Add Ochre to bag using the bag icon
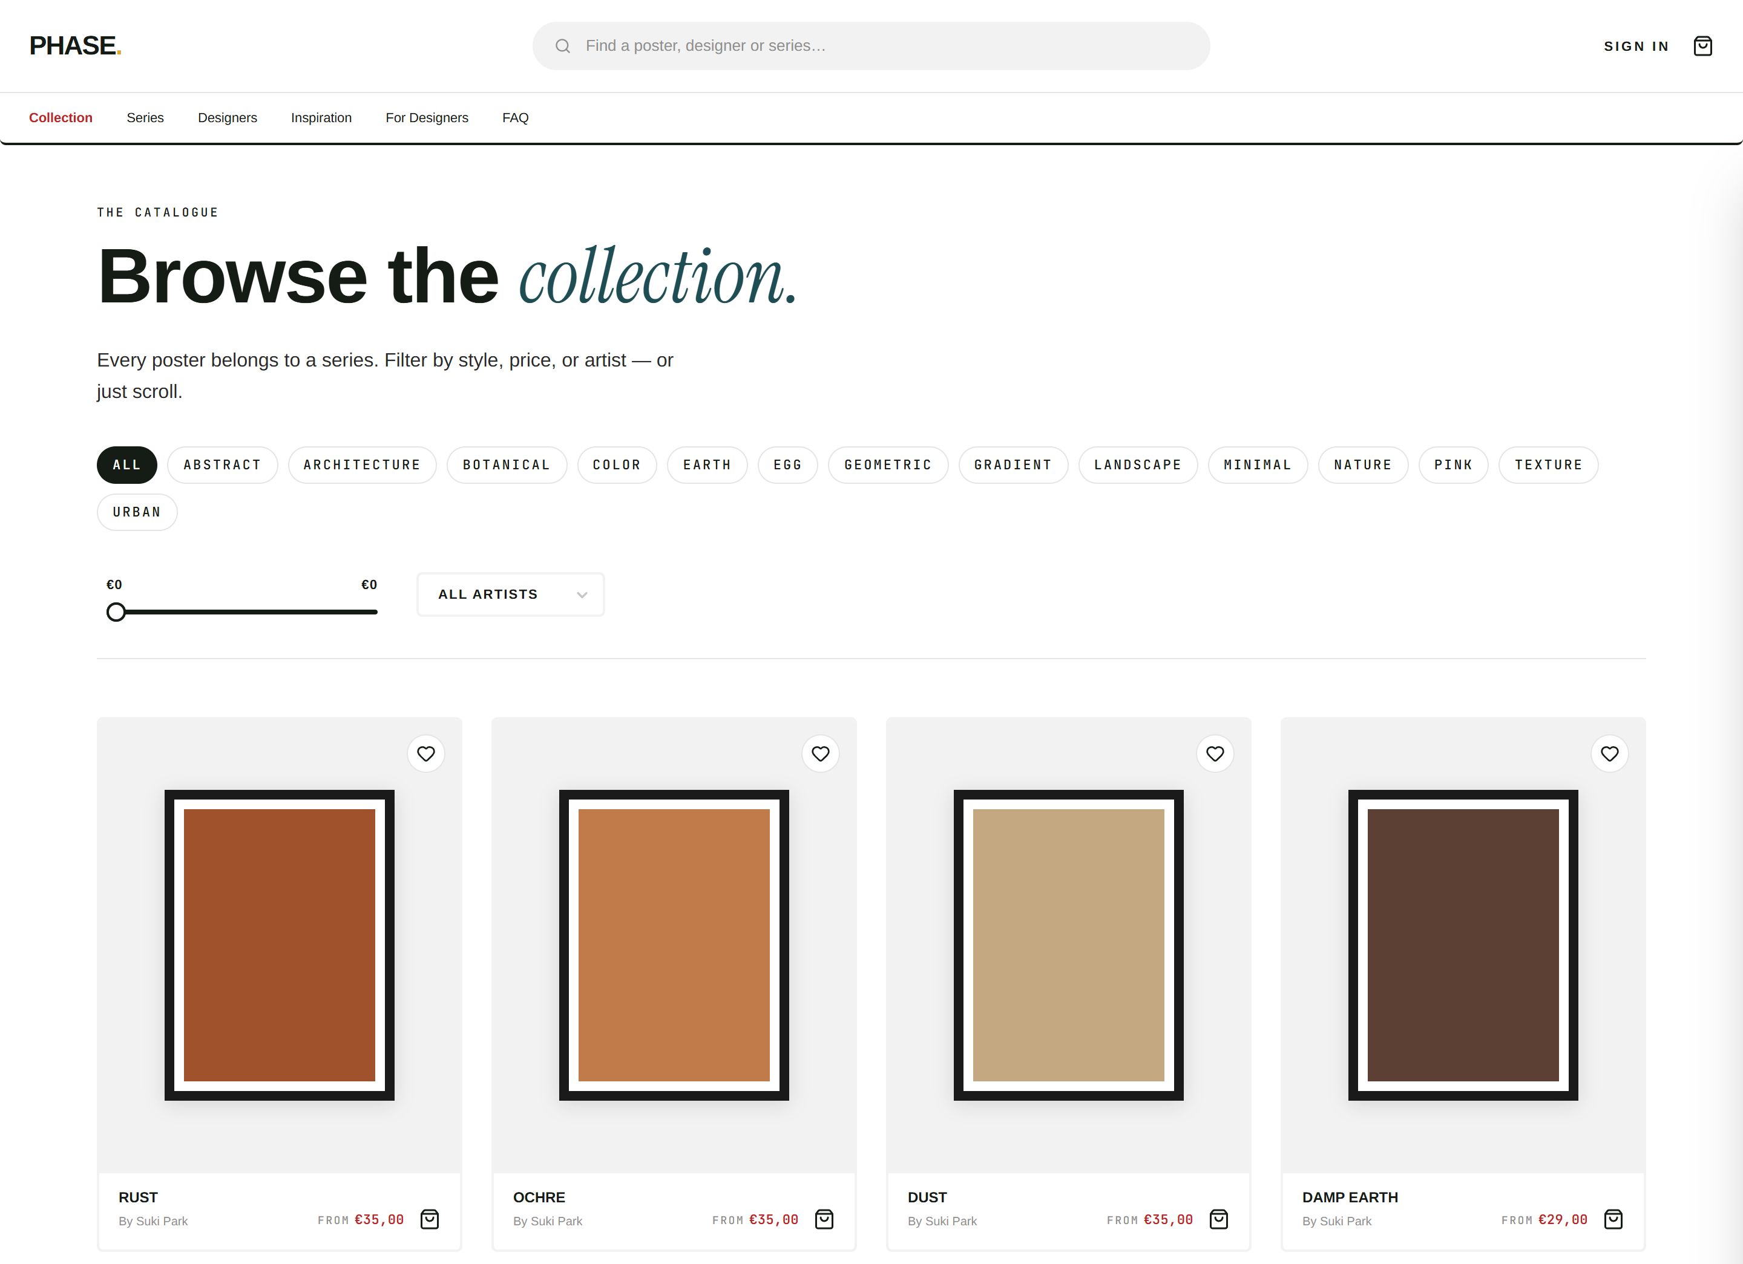 click(x=824, y=1219)
